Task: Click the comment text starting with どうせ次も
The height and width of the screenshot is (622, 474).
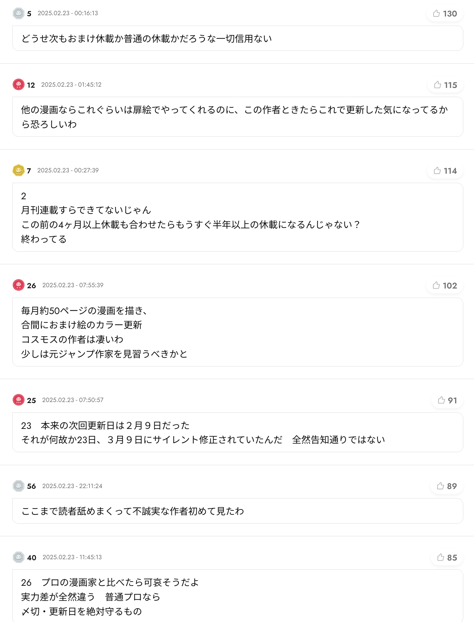Action: (x=146, y=38)
